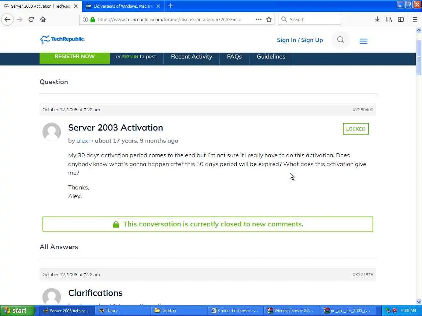422x316 pixels.
Task: Close the Server 2003 Activation tab
Action: tap(76, 6)
